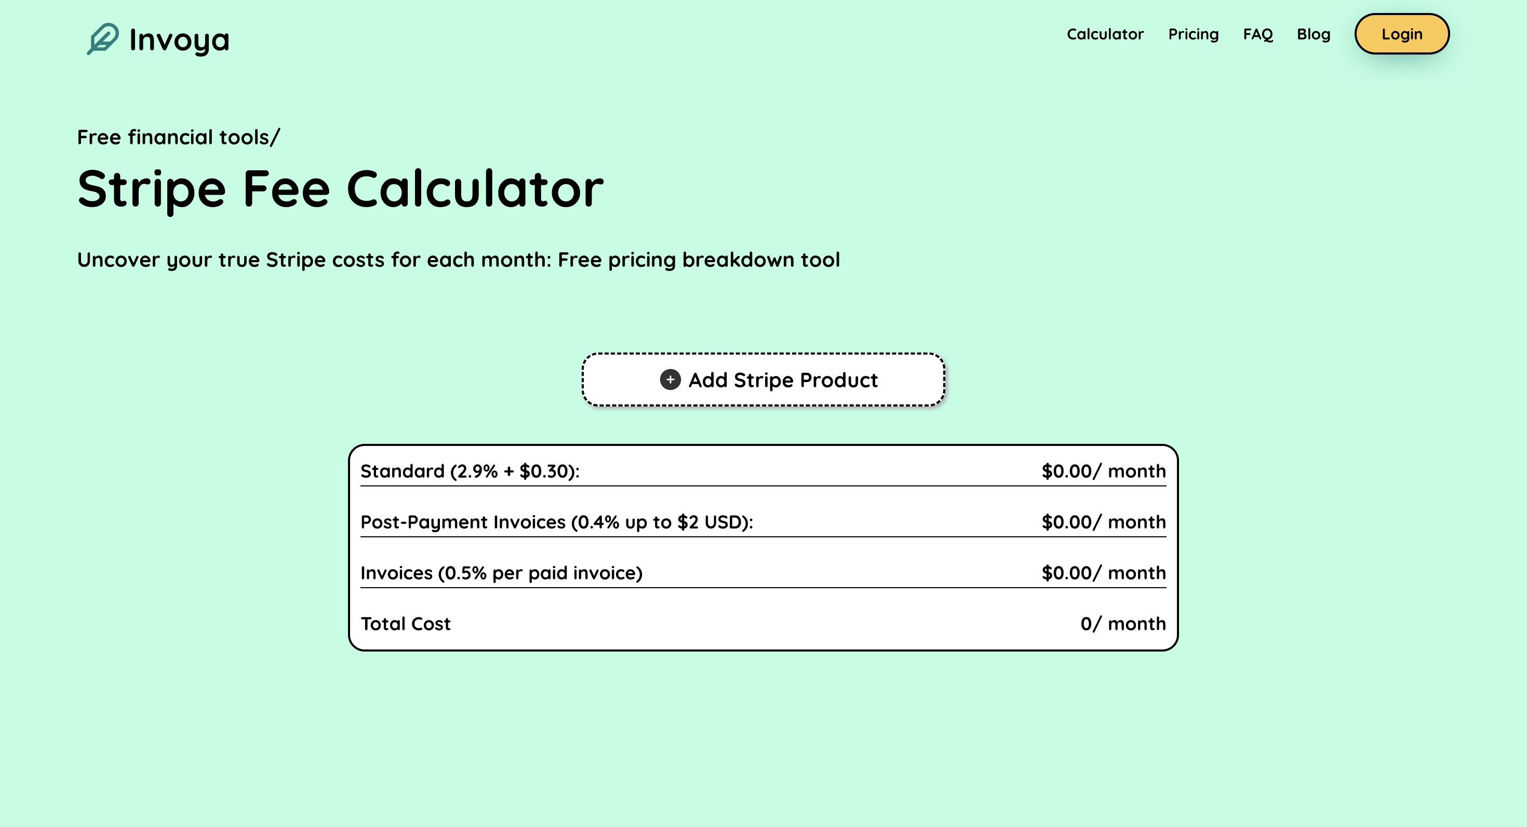This screenshot has height=827, width=1527.
Task: Click the Total Cost label
Action: [x=406, y=624]
